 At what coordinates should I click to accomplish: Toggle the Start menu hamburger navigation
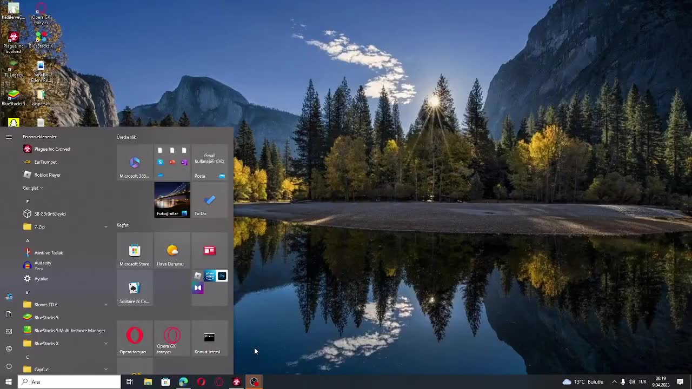pyautogui.click(x=9, y=137)
